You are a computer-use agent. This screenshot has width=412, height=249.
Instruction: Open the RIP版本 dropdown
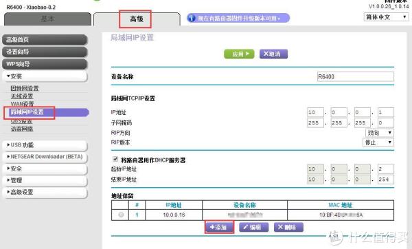378,142
